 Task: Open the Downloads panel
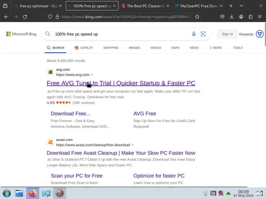(231, 17)
